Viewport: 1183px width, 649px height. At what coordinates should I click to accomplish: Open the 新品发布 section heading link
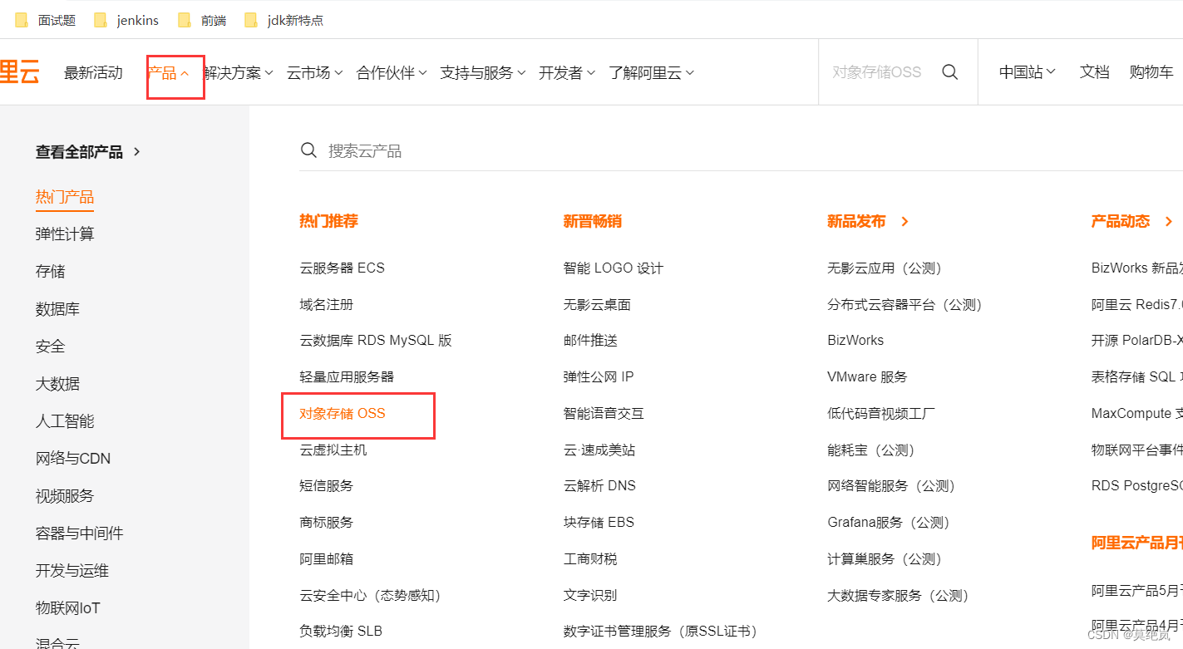868,221
